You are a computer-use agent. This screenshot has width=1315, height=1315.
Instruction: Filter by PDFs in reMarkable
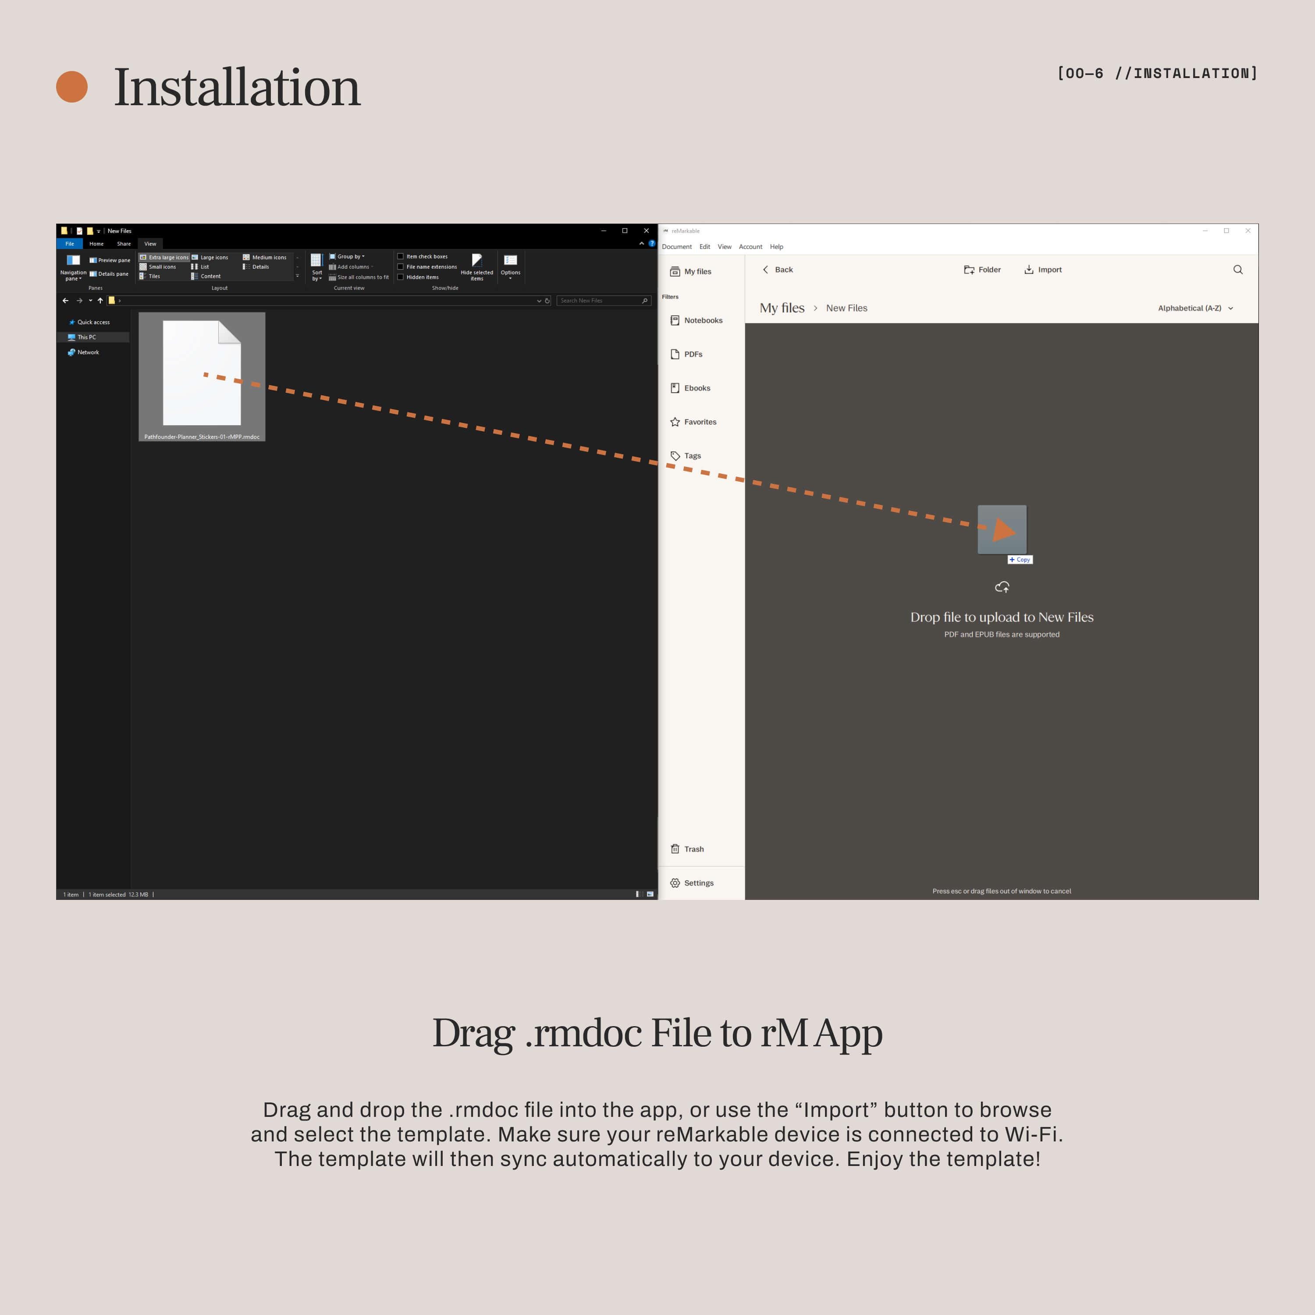[686, 355]
